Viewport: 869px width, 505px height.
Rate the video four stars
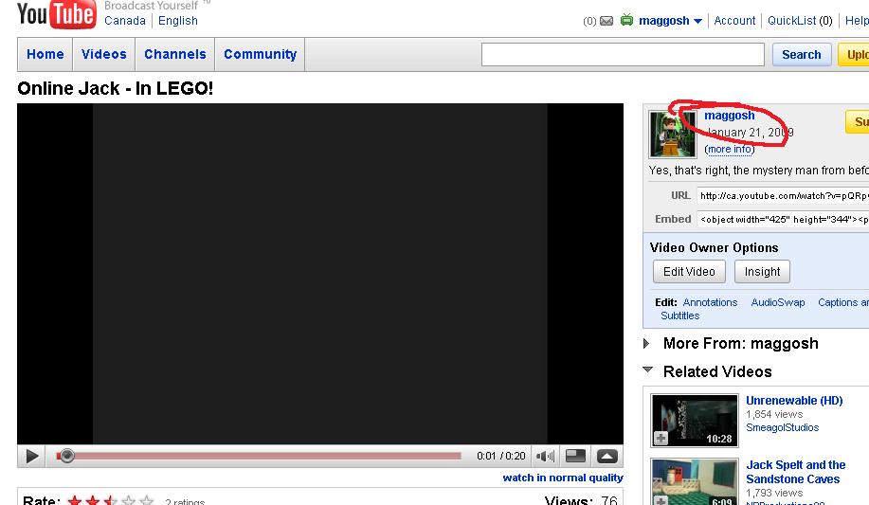coord(129,500)
